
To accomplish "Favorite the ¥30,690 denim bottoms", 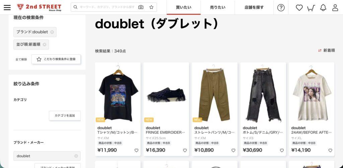I will click(282, 151).
